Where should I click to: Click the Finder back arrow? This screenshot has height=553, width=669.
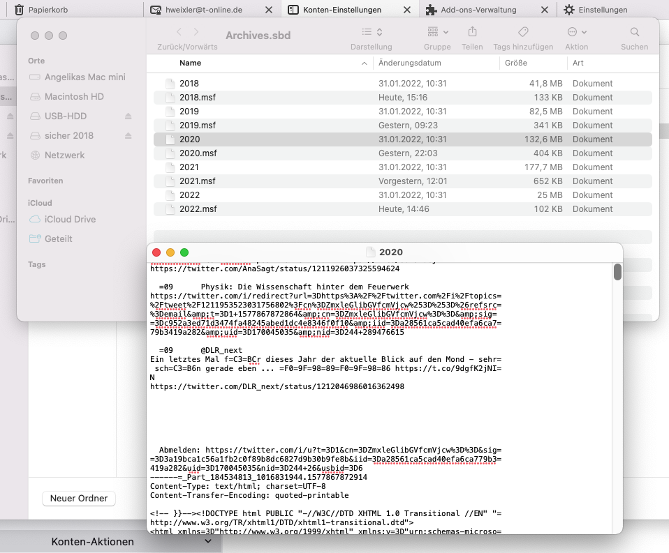pos(179,32)
